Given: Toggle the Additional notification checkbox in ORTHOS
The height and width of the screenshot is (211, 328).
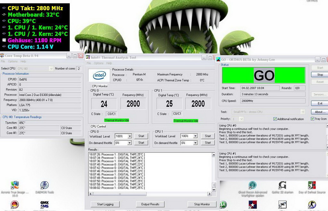Looking at the screenshot, I should click(x=275, y=119).
